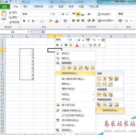Choose Copy (复制) from the context menu
The height and width of the screenshot is (135, 136).
click(75, 58)
